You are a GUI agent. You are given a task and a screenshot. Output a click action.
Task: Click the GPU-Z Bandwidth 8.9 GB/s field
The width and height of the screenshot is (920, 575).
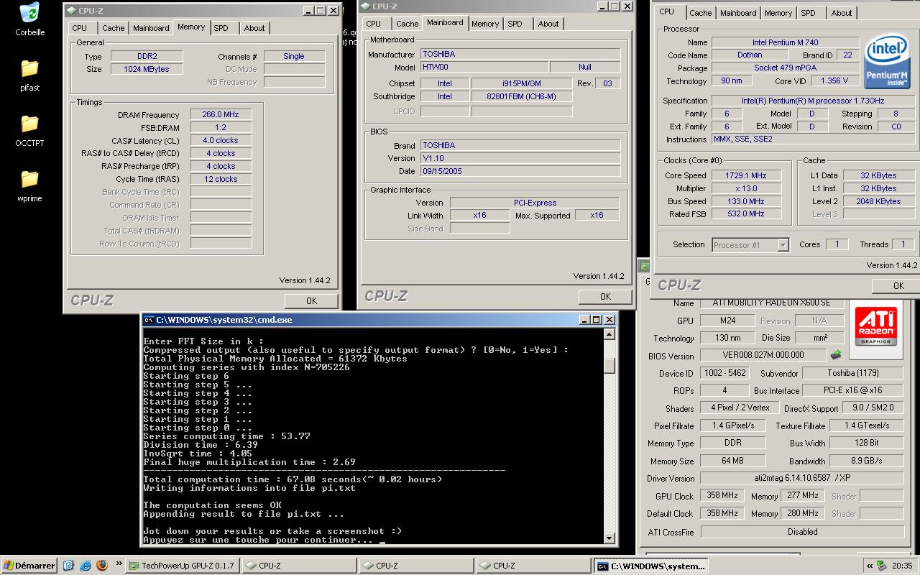(x=866, y=461)
